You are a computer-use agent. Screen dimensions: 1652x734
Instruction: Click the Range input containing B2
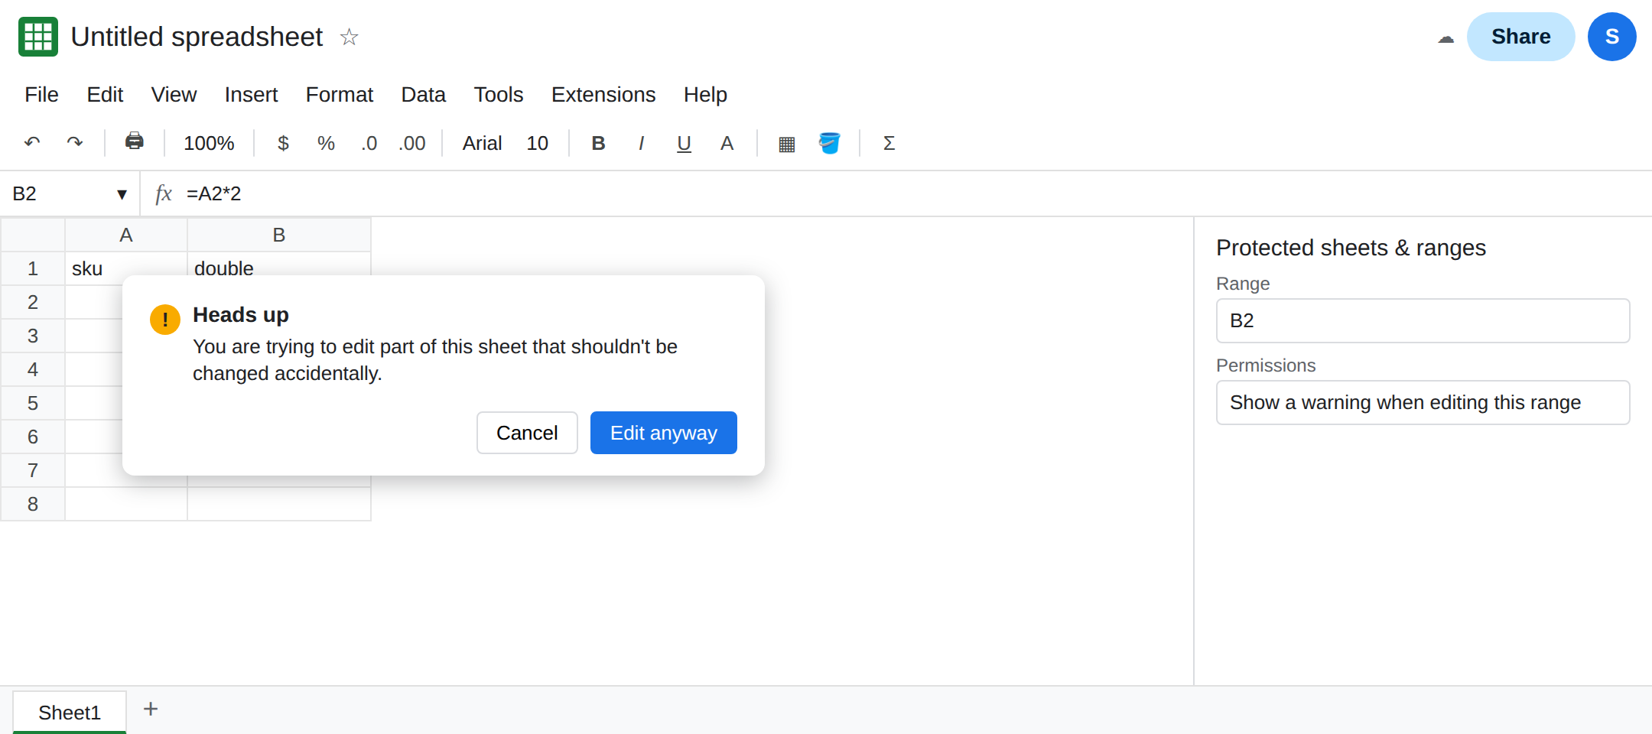pyautogui.click(x=1423, y=320)
